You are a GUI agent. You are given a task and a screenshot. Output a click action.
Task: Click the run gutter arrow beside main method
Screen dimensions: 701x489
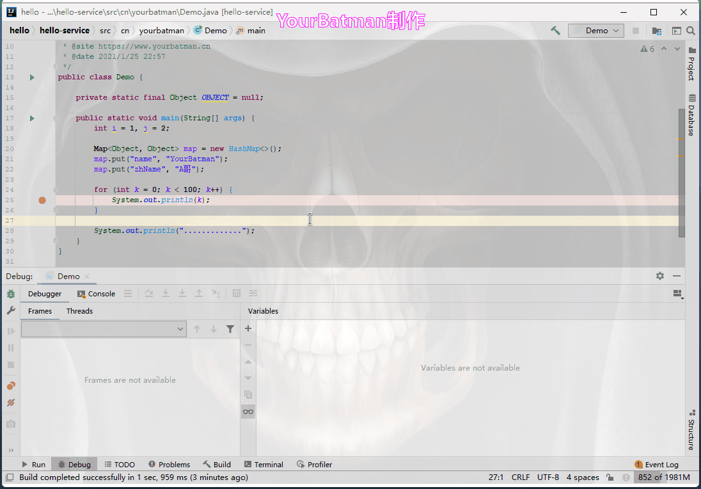[x=32, y=118]
